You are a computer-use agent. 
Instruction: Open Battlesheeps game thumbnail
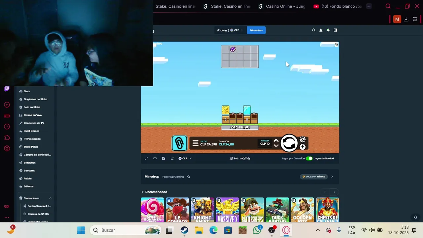tap(252, 210)
